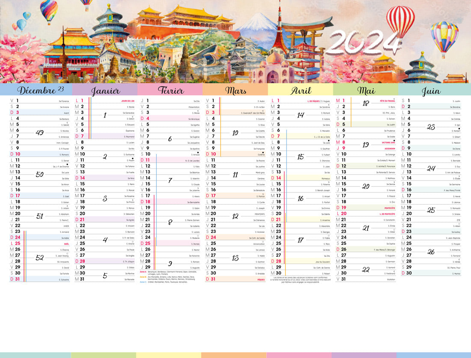Click Sunday 14 in Janvier column
The width and height of the screenshot is (471, 358).
tap(105, 178)
